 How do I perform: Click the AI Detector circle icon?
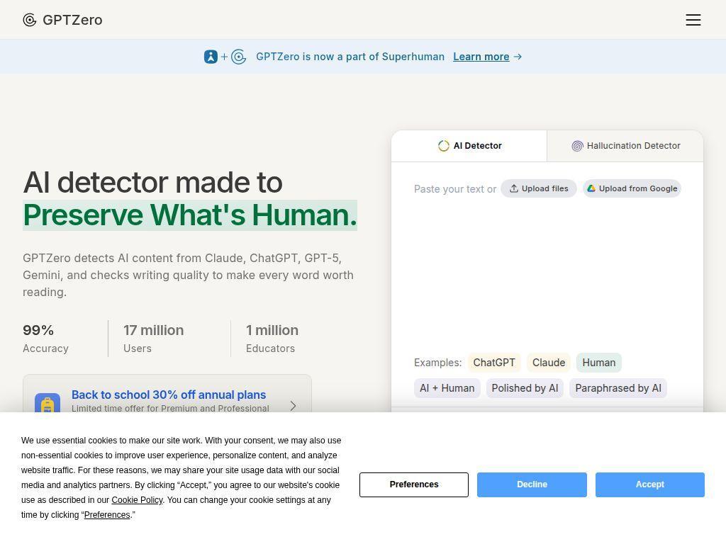click(x=444, y=146)
